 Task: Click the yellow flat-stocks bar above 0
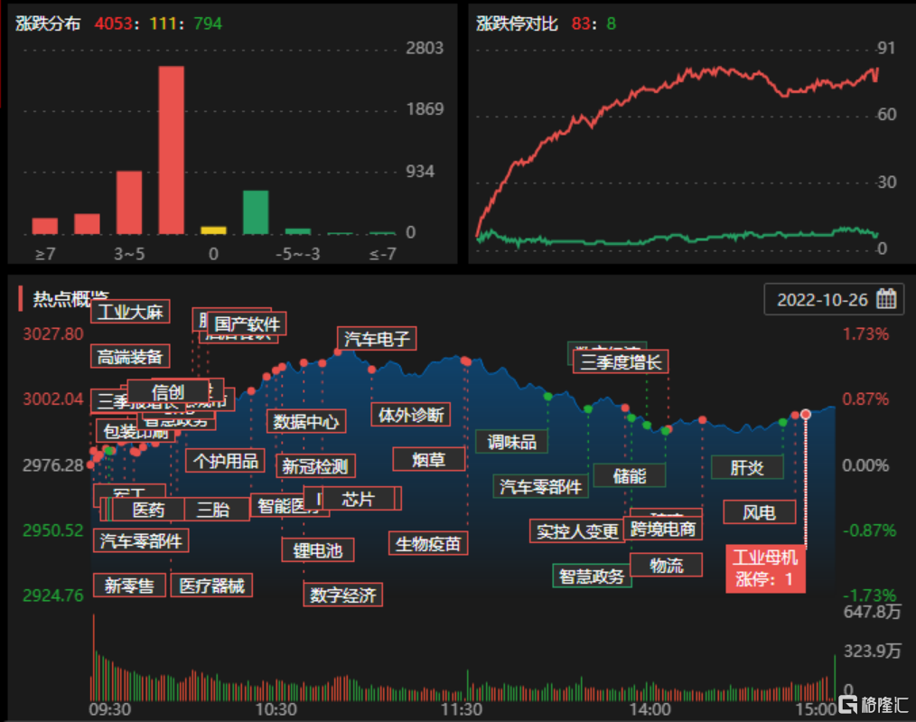[213, 230]
